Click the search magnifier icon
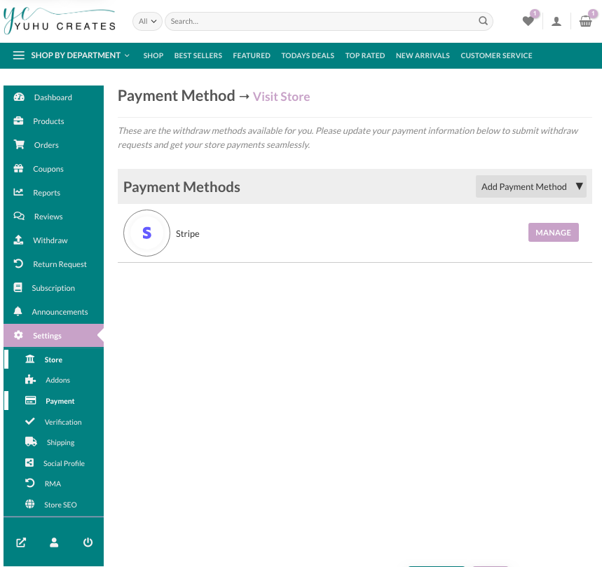The width and height of the screenshot is (602, 567). (x=483, y=21)
